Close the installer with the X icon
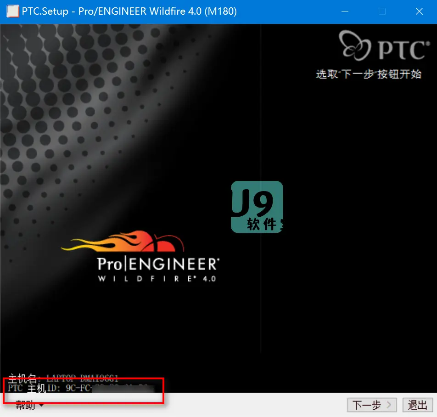This screenshot has width=437, height=417. tap(419, 11)
